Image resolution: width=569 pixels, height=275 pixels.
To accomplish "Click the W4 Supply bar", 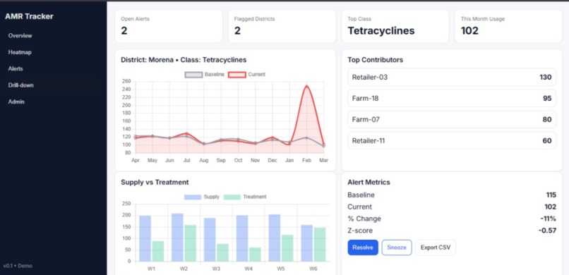I will (x=242, y=238).
